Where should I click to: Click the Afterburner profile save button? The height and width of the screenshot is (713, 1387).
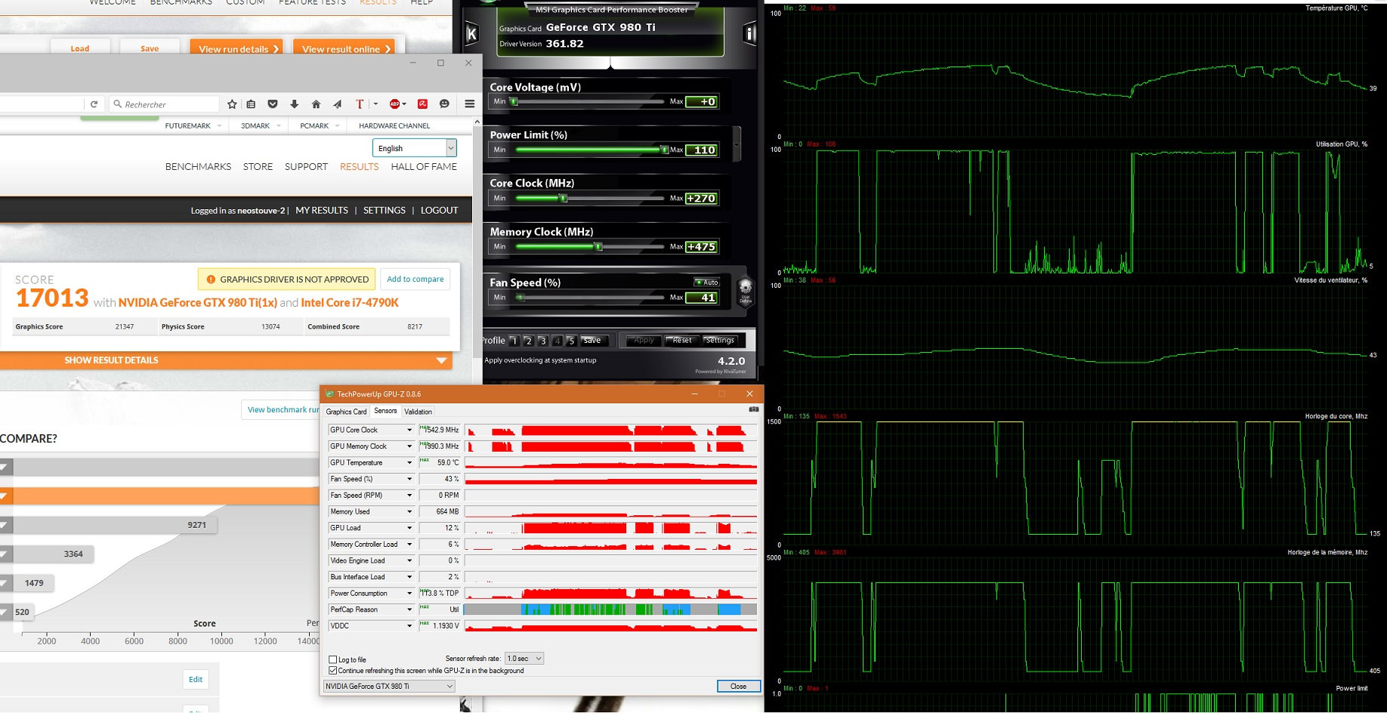click(593, 341)
